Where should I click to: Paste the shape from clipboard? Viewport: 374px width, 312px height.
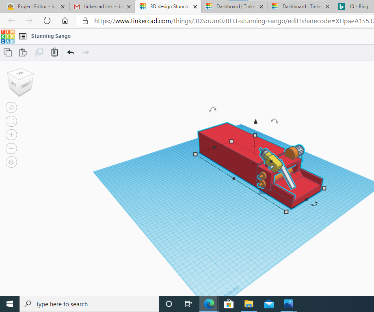pyautogui.click(x=23, y=52)
